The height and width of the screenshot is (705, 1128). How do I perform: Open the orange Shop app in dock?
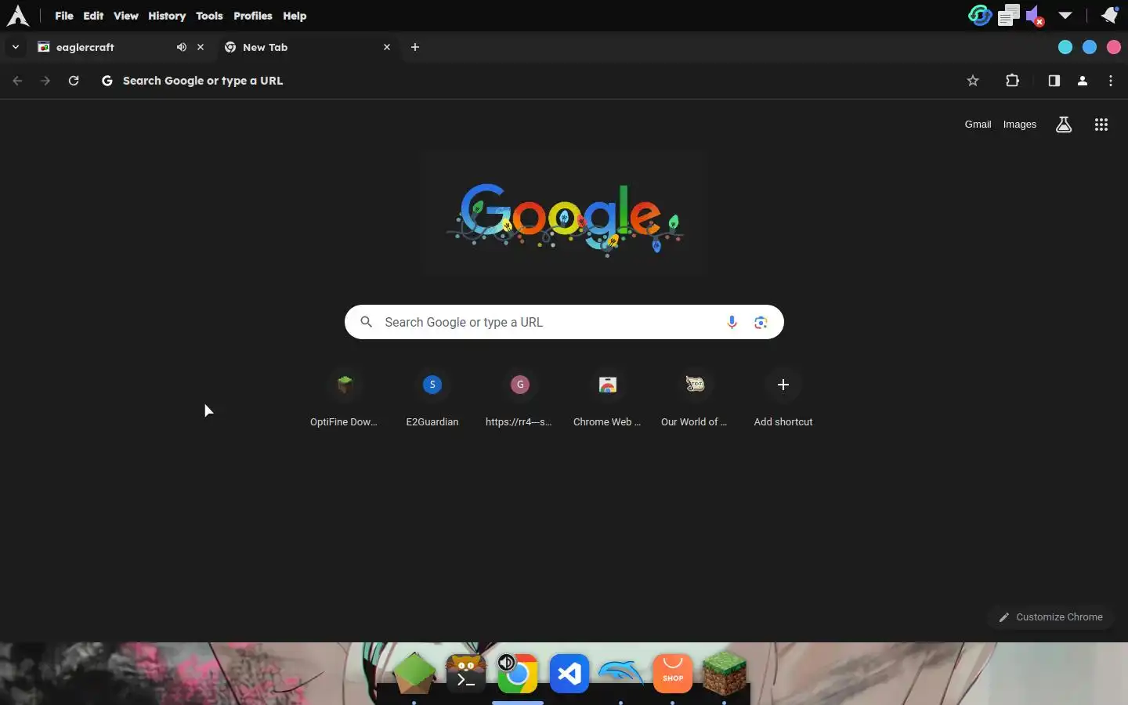coord(673,673)
